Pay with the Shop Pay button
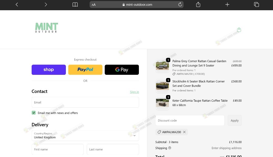Screen dimensions: 273x157 point(49,70)
